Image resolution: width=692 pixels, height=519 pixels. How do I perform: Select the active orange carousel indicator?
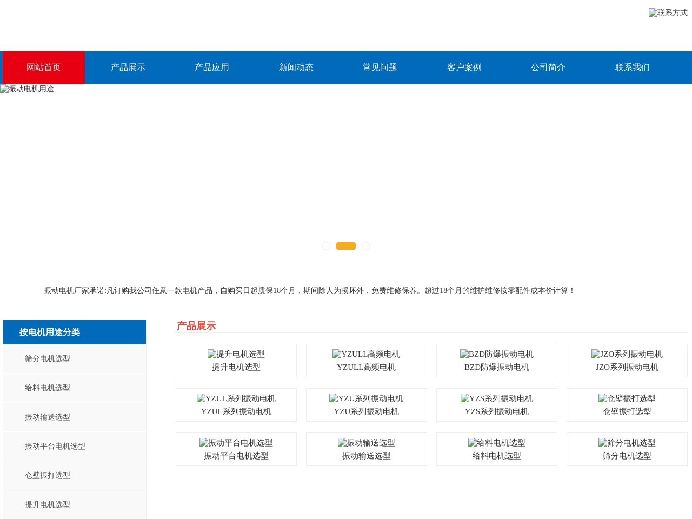click(346, 246)
